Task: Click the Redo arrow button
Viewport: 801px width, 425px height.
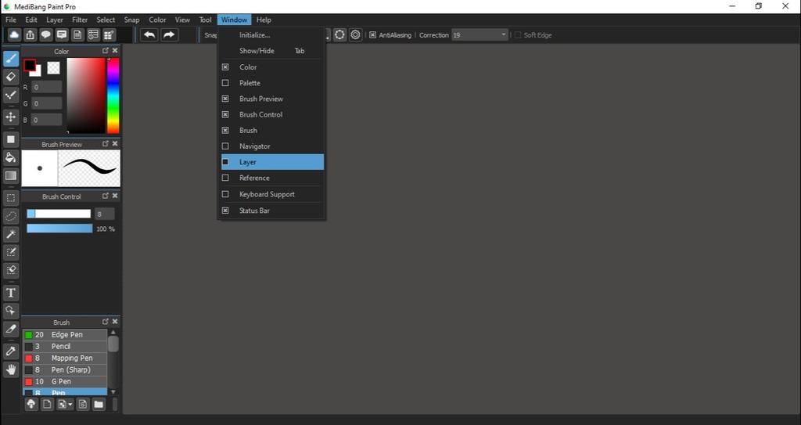Action: point(169,34)
